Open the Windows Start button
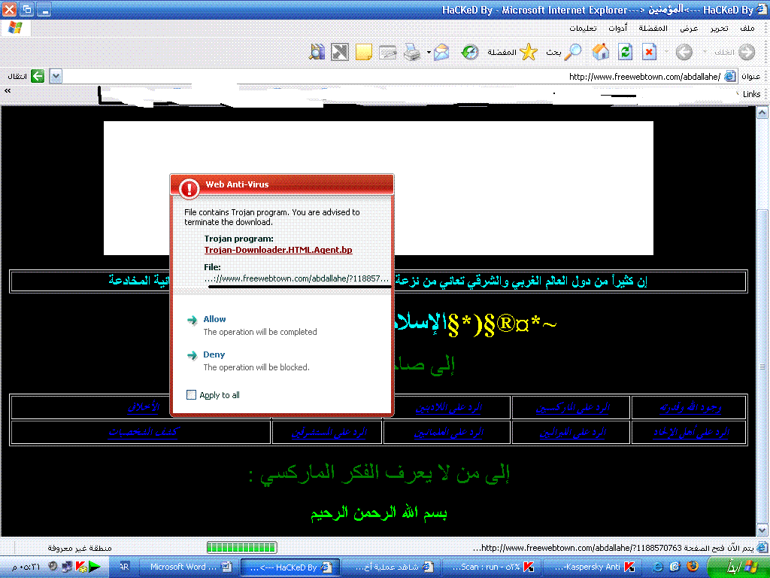Viewport: 770px width, 578px height. coord(737,567)
